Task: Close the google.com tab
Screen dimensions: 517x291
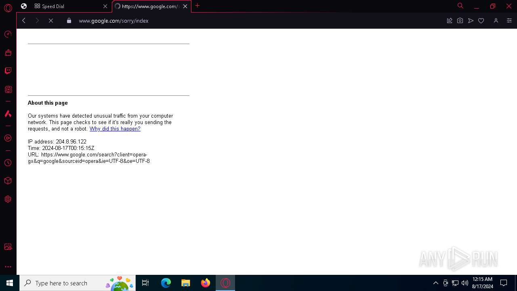Action: click(x=185, y=6)
